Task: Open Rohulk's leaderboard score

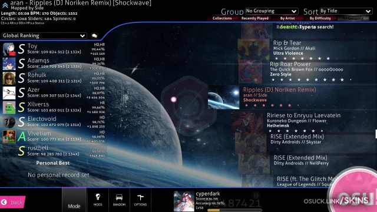Action: [x=54, y=78]
